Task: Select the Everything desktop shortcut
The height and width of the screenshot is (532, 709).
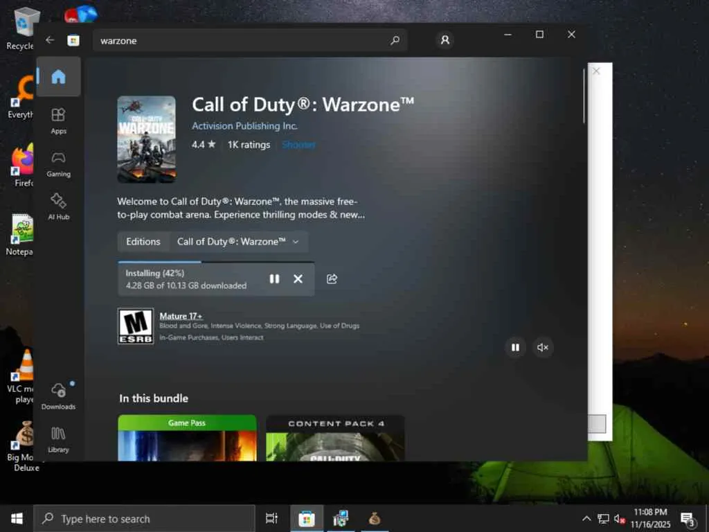Action: 20,97
